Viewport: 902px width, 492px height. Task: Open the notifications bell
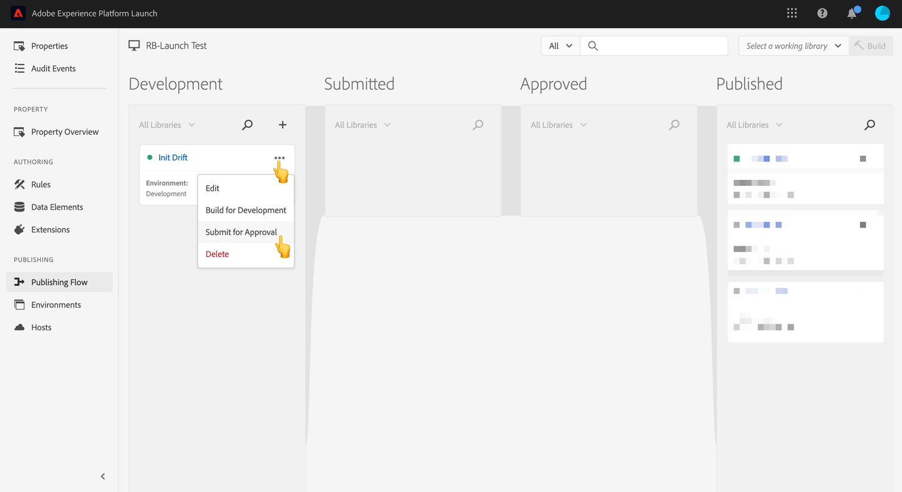(x=853, y=13)
